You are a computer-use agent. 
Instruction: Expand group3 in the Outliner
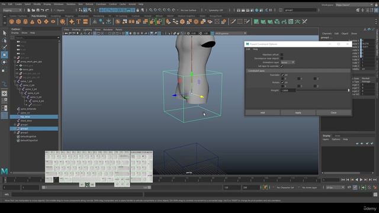15,133
